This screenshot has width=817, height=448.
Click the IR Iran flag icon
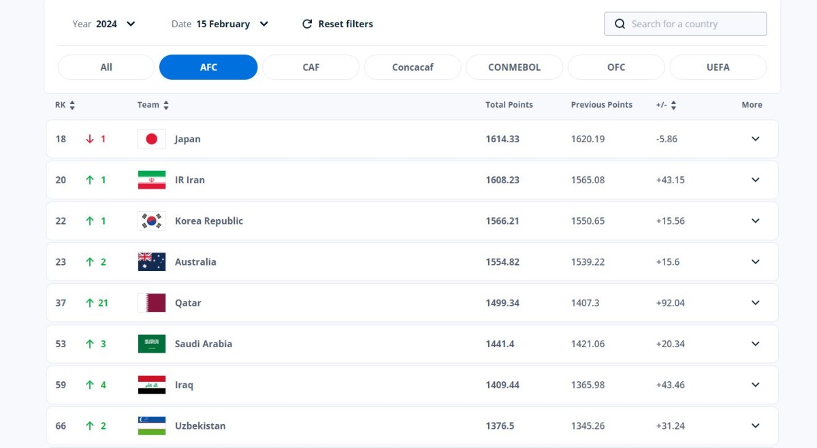pos(151,180)
